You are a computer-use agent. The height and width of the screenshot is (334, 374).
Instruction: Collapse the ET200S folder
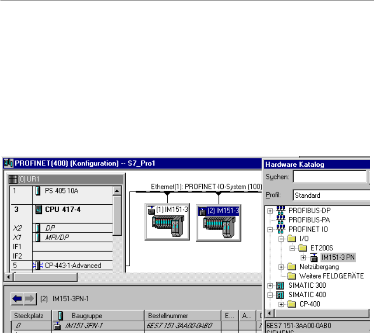click(293, 248)
